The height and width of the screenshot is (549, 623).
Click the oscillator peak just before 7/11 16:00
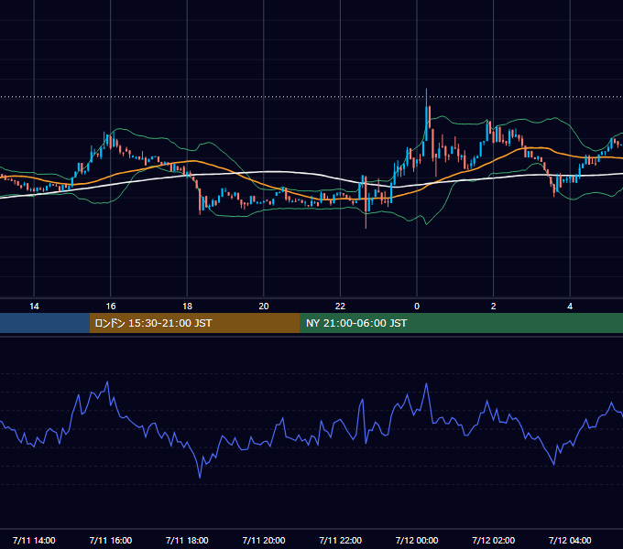(x=107, y=382)
